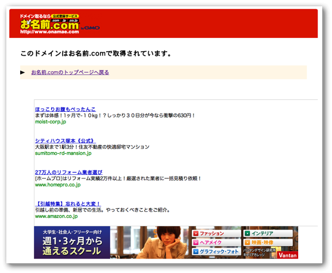Screen dimensions: 332x273
Task: Open the お名前.comのトップページへ戻る link
Action: point(70,72)
